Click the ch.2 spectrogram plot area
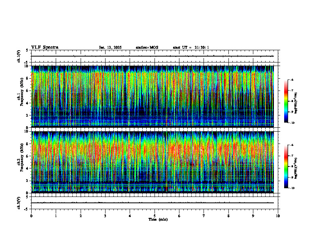 point(152,162)
